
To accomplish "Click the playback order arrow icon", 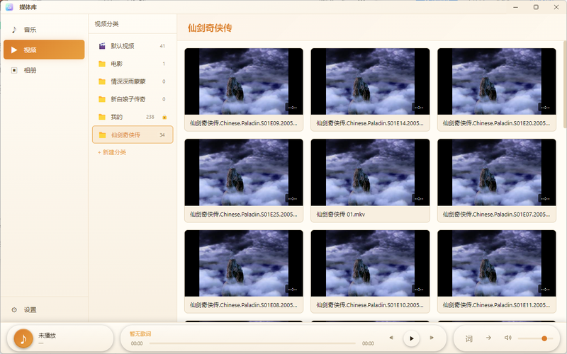I will coord(488,338).
